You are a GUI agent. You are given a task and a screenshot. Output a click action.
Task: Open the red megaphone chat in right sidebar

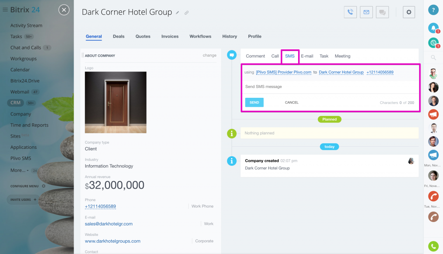click(433, 114)
